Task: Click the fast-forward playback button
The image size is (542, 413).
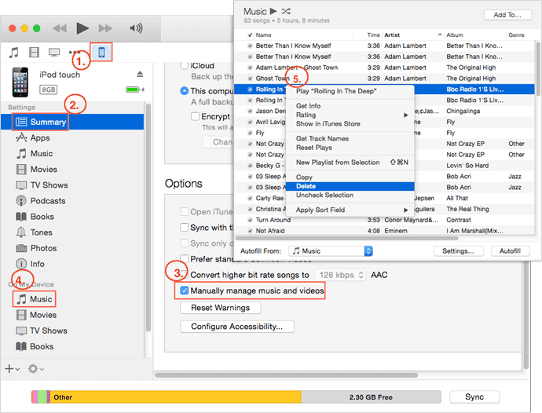Action: 105,28
